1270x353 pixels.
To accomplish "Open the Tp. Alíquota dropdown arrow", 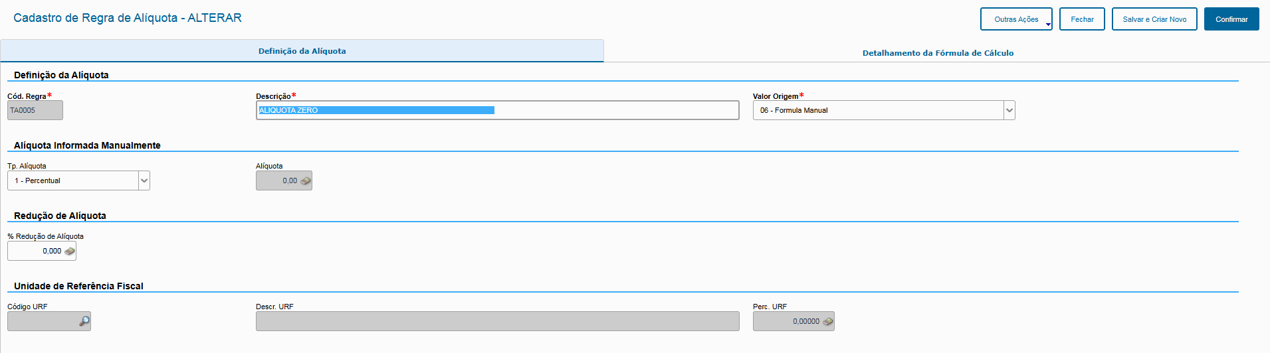I will 144,181.
